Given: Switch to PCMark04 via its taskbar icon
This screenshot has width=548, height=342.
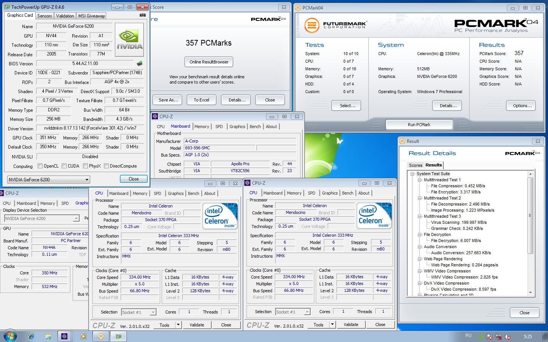Looking at the screenshot, I should [x=100, y=336].
